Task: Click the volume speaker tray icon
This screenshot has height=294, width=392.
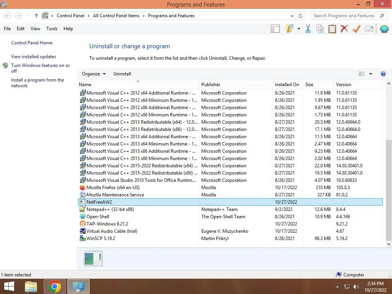Action: pyautogui.click(x=356, y=287)
